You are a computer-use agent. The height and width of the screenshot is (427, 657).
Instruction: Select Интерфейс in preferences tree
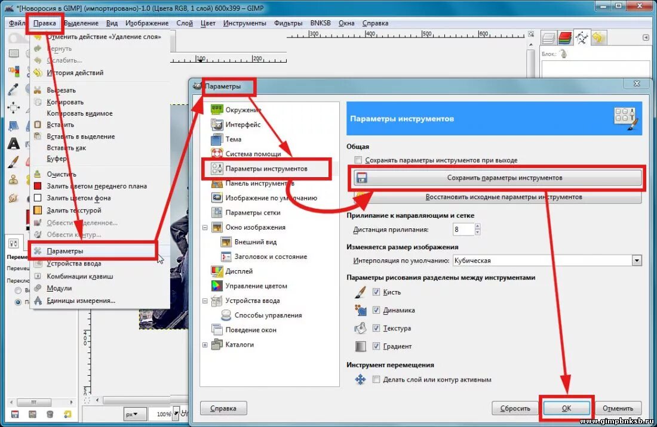(243, 125)
